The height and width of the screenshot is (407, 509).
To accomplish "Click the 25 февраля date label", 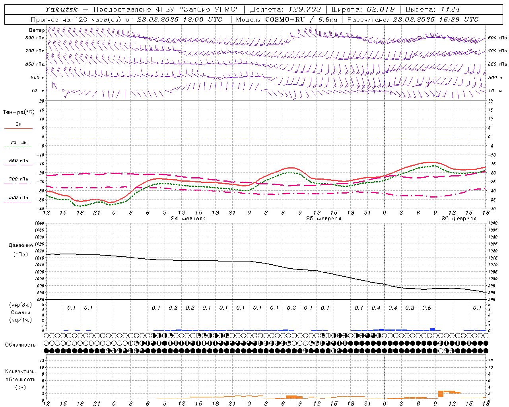I will coord(324,219).
